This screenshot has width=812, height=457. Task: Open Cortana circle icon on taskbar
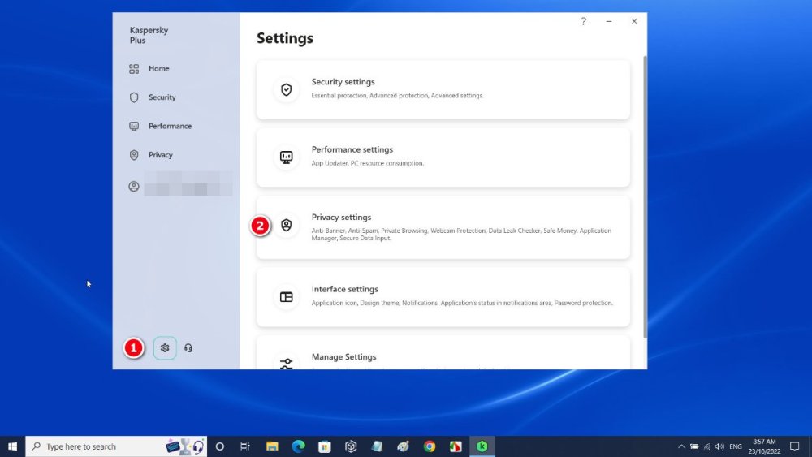tap(219, 446)
